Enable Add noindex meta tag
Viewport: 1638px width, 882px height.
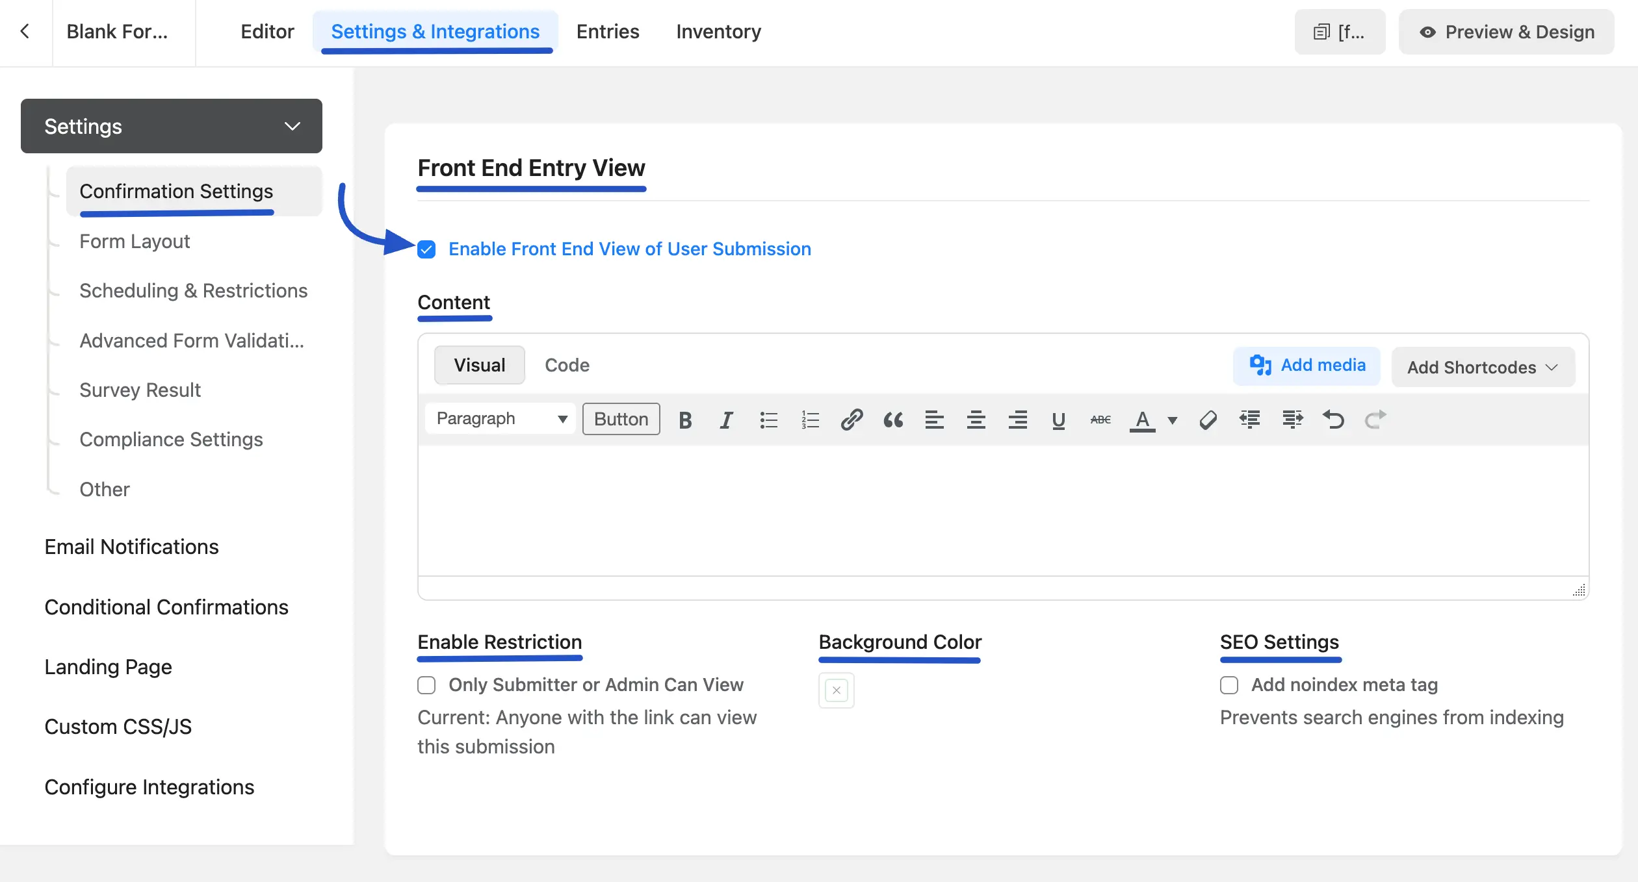[1228, 685]
